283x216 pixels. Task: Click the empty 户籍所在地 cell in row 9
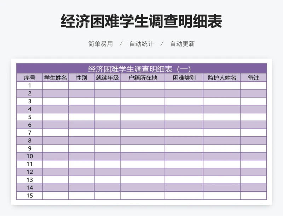pyautogui.click(x=143, y=148)
